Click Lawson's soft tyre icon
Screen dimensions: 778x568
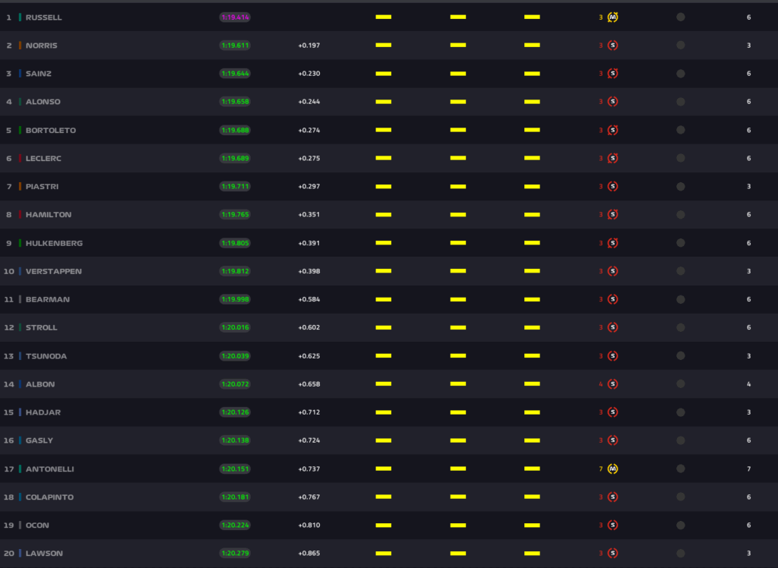[612, 554]
